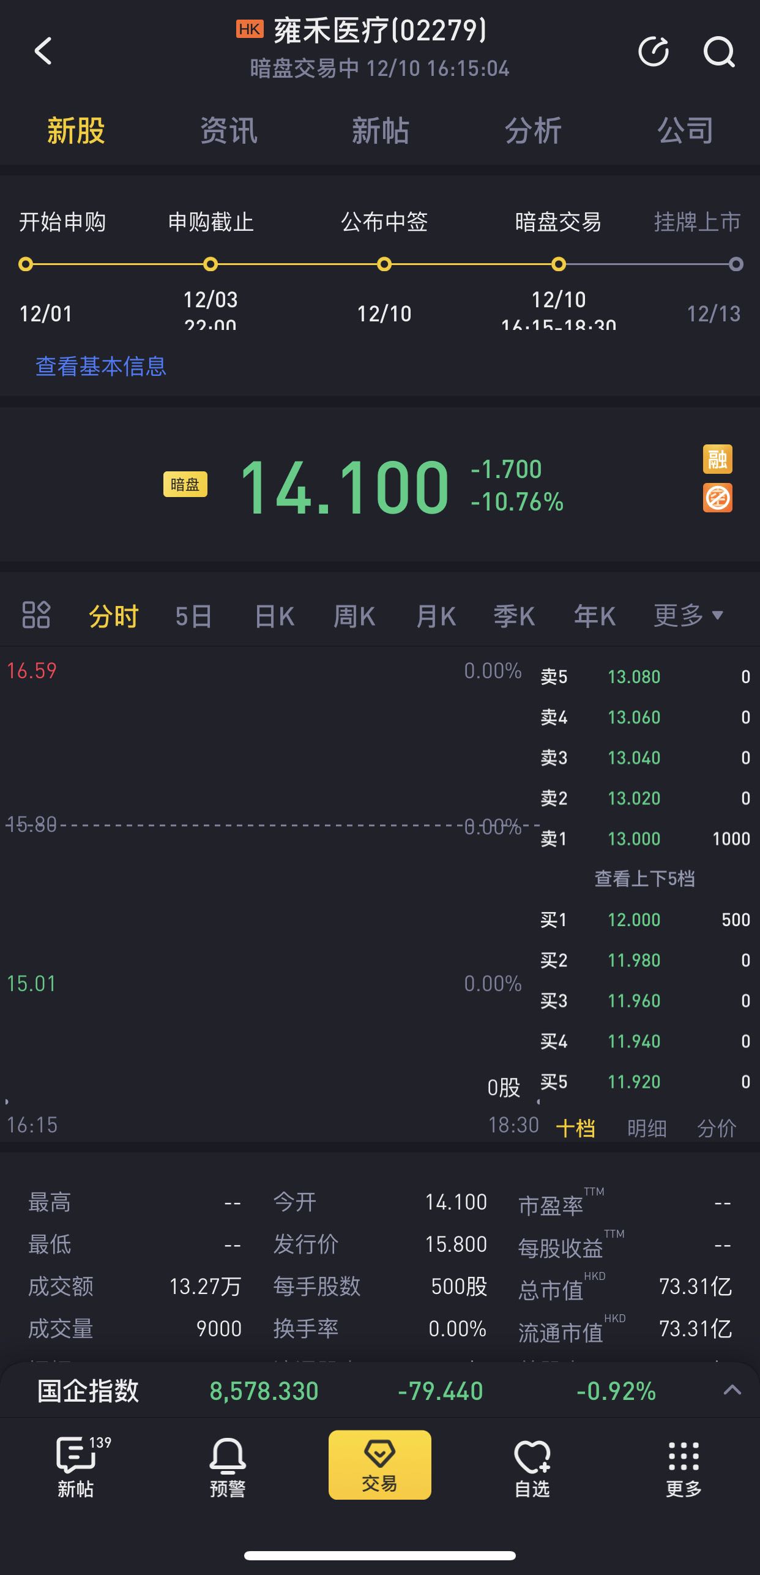
Task: Switch order book to 分价
Action: (717, 1128)
